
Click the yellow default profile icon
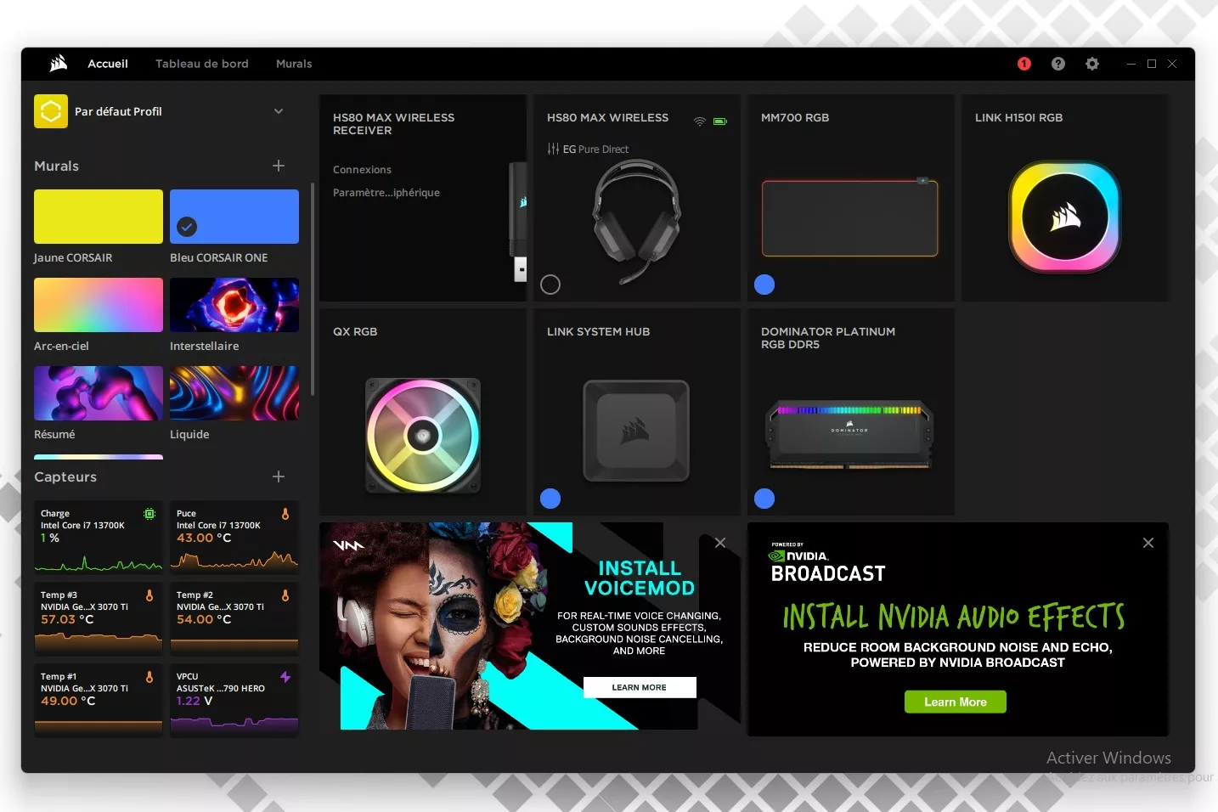[51, 111]
